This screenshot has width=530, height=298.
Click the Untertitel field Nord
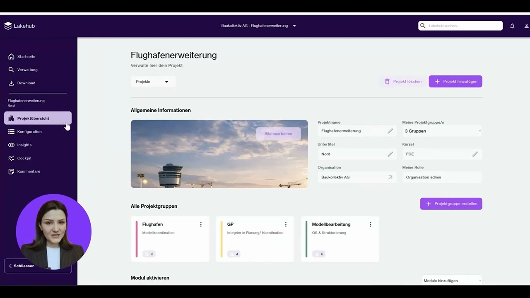tap(357, 154)
